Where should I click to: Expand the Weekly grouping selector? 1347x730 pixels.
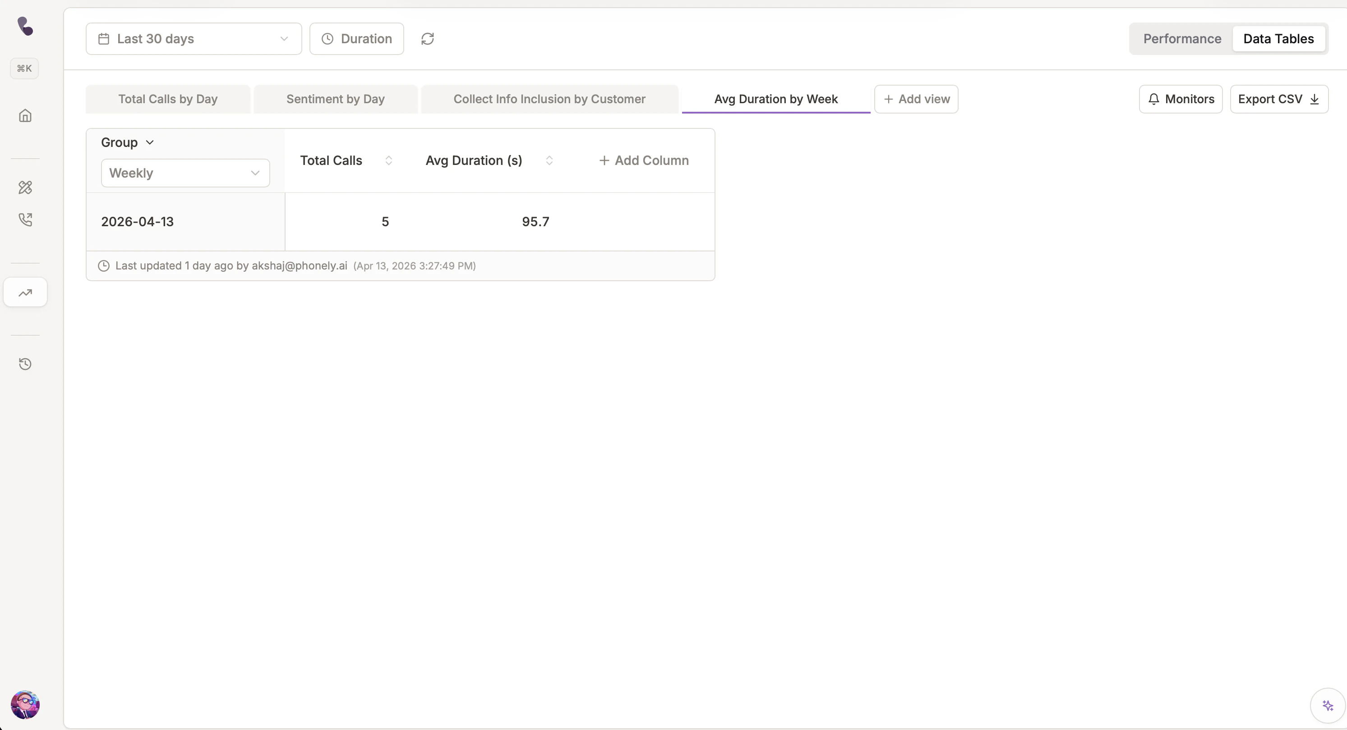[x=185, y=173]
